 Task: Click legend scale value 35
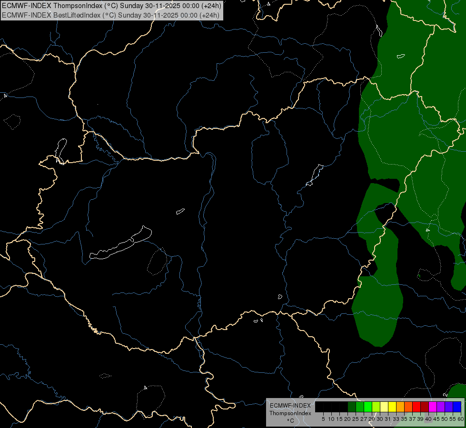click(x=404, y=419)
